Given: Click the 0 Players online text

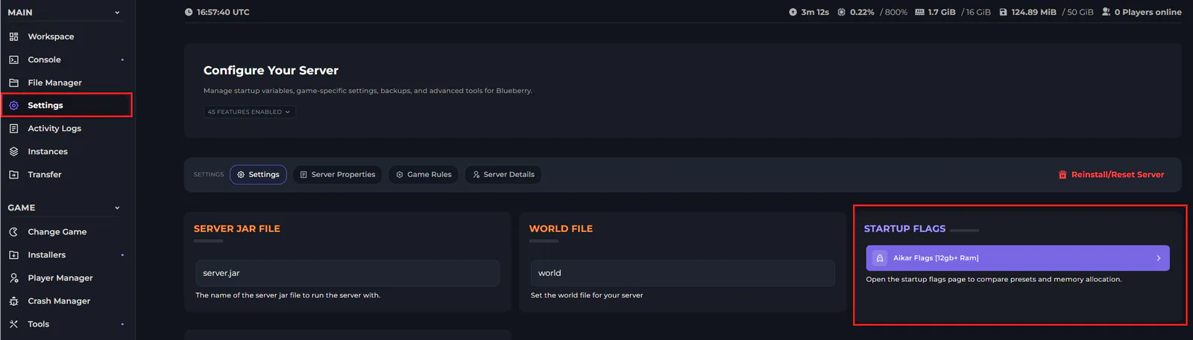Looking at the screenshot, I should (1148, 12).
